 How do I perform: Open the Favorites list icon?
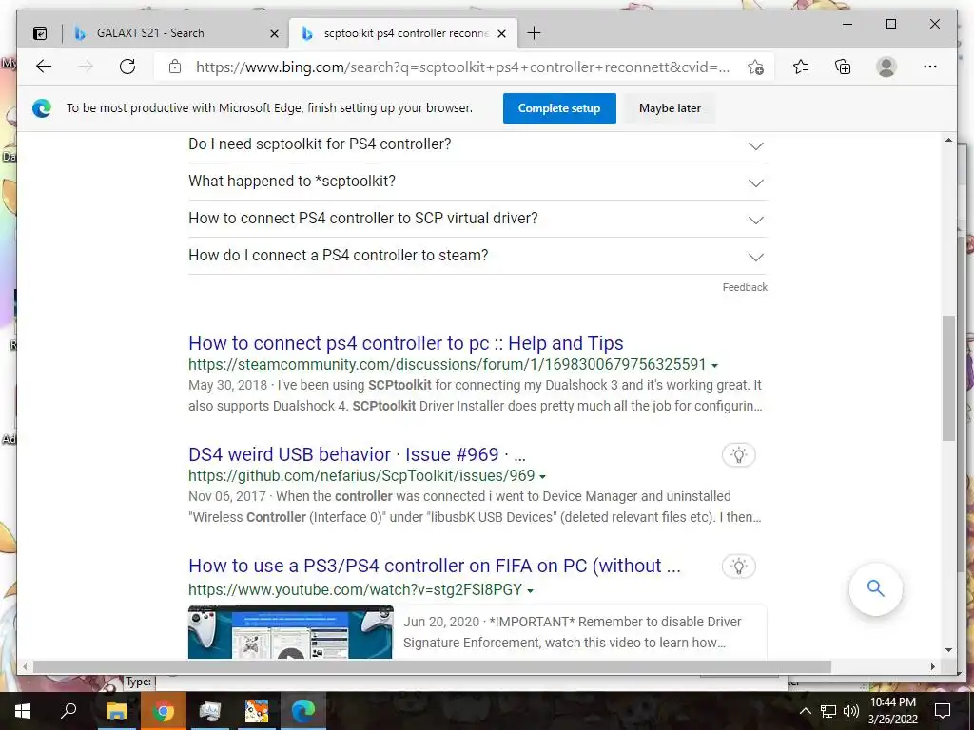pos(801,67)
